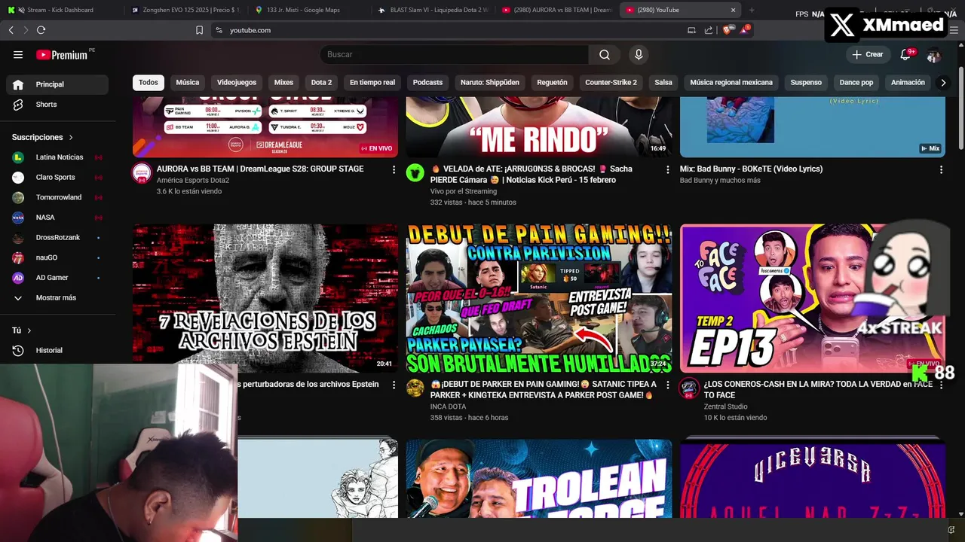Open Face to Face EP13 thumbnail
The height and width of the screenshot is (542, 965).
813,298
